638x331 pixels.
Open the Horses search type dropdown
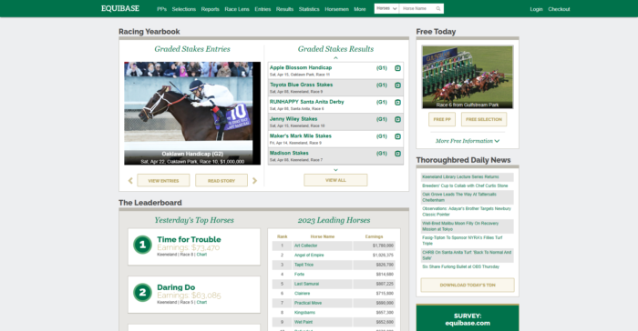point(386,8)
